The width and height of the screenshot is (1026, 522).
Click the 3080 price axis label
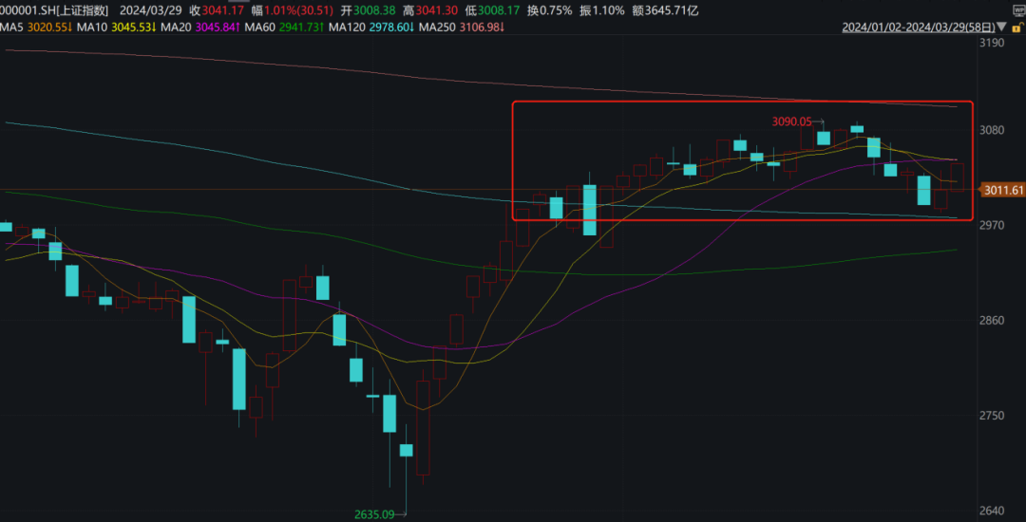coord(994,130)
